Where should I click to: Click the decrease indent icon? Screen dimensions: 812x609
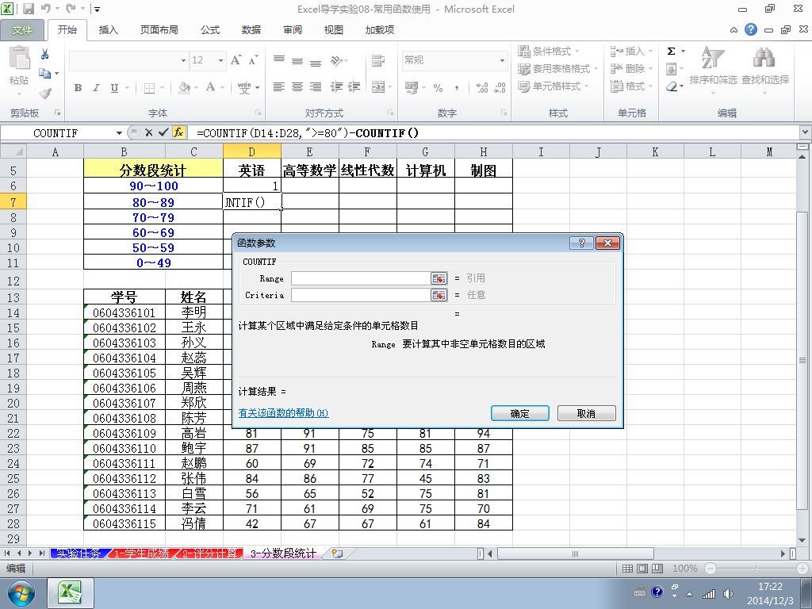[336, 87]
